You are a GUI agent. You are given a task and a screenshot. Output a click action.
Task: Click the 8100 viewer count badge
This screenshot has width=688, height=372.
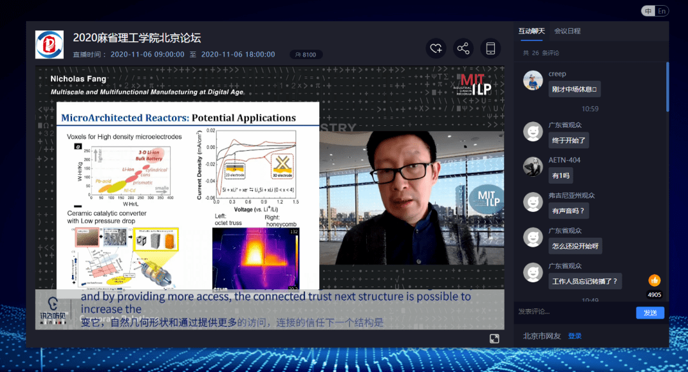306,55
